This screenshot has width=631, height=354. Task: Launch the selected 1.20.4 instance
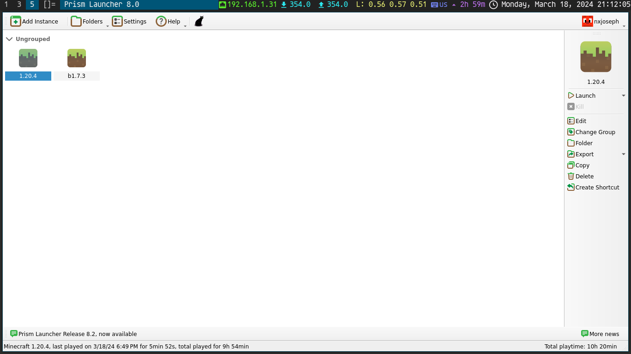(585, 96)
